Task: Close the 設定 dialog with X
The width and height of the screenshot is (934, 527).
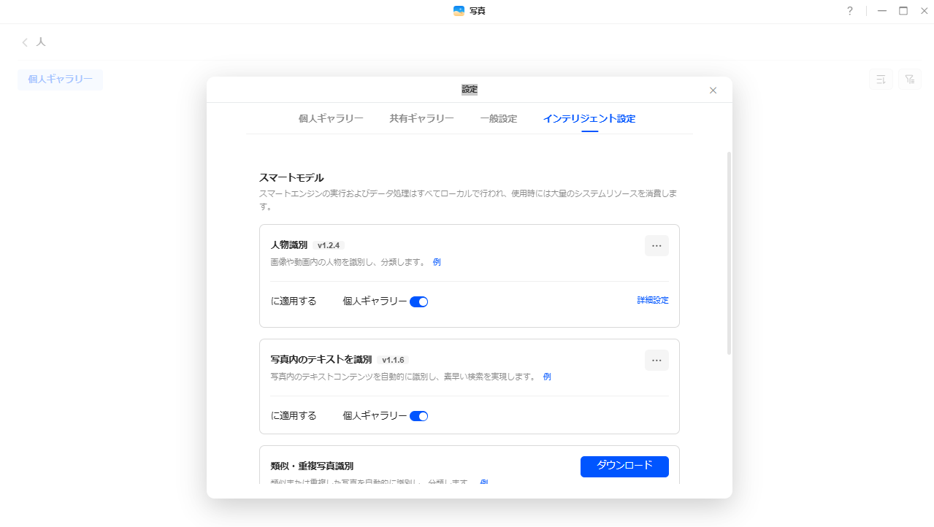Action: (x=713, y=91)
